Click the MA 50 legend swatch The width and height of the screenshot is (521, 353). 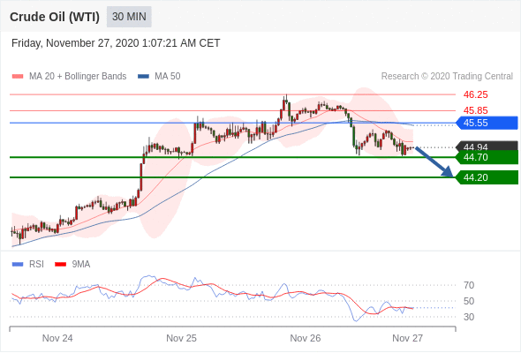tap(143, 77)
